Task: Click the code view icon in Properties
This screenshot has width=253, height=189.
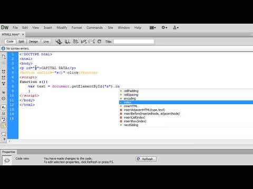Action: (7, 160)
